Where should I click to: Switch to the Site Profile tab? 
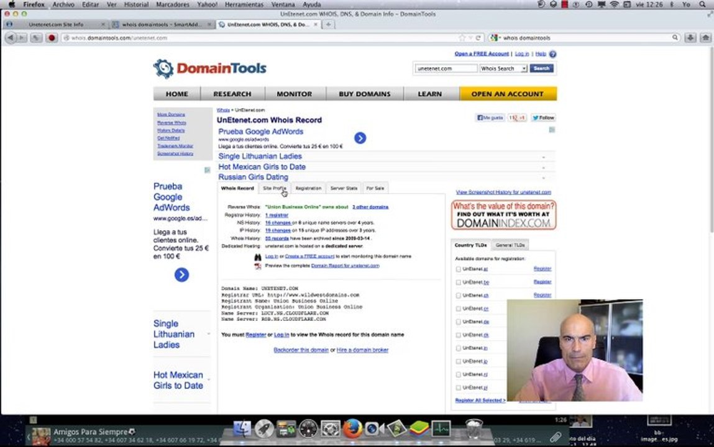[x=275, y=188]
